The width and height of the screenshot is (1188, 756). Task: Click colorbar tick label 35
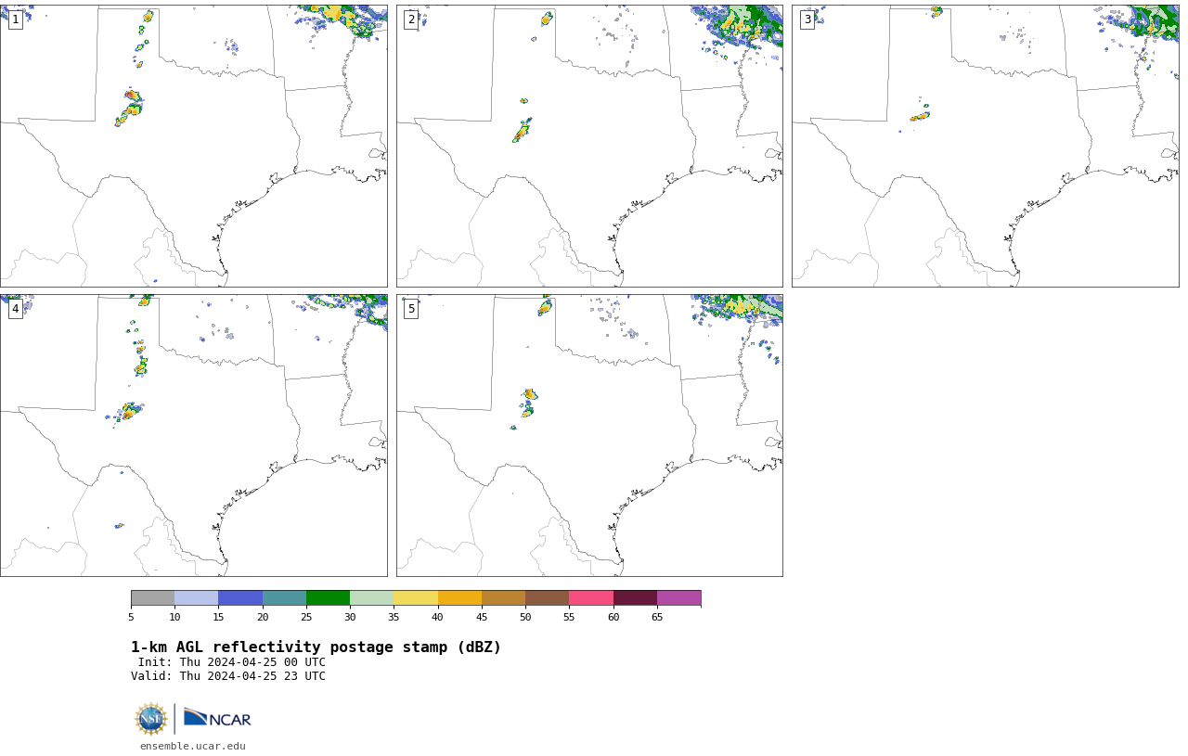[x=394, y=617]
